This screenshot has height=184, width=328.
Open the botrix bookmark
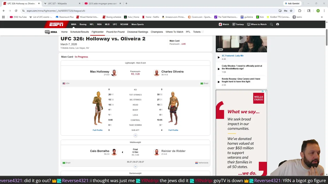click(297, 17)
